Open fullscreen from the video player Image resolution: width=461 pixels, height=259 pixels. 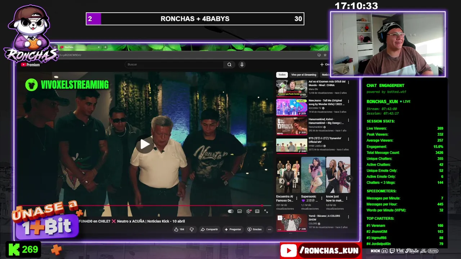click(266, 211)
